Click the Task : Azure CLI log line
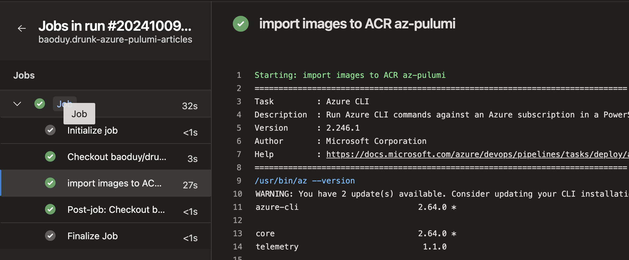 312,102
